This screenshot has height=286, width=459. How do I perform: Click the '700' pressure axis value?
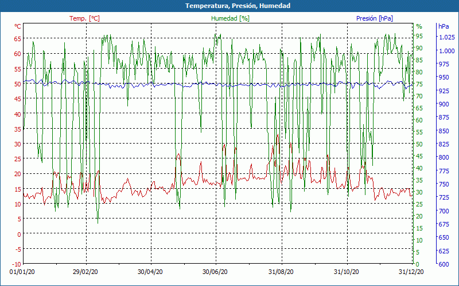pos(444,210)
